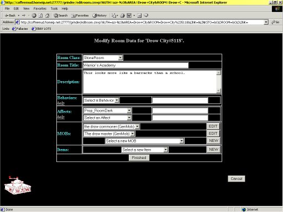Click into the Room Title text field
This screenshot has height=212, width=283.
click(135, 65)
